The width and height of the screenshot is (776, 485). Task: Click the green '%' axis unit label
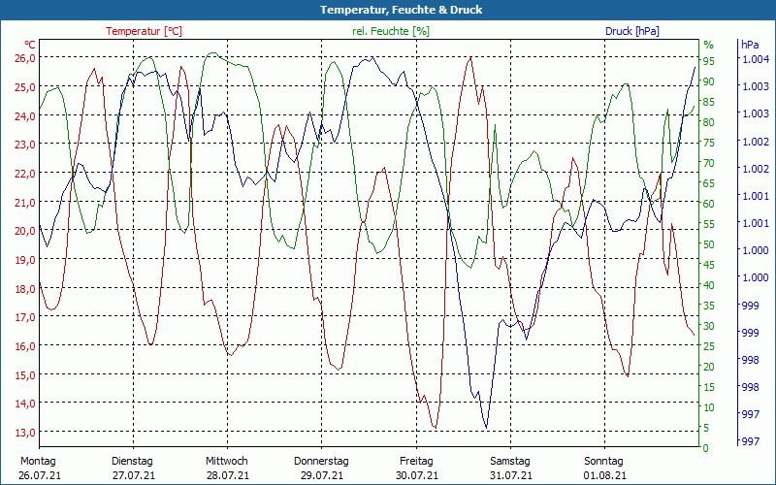[x=708, y=45]
